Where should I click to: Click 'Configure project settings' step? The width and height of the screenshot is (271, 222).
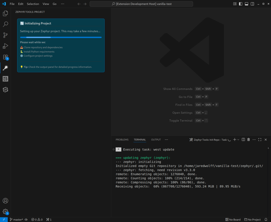(36, 56)
